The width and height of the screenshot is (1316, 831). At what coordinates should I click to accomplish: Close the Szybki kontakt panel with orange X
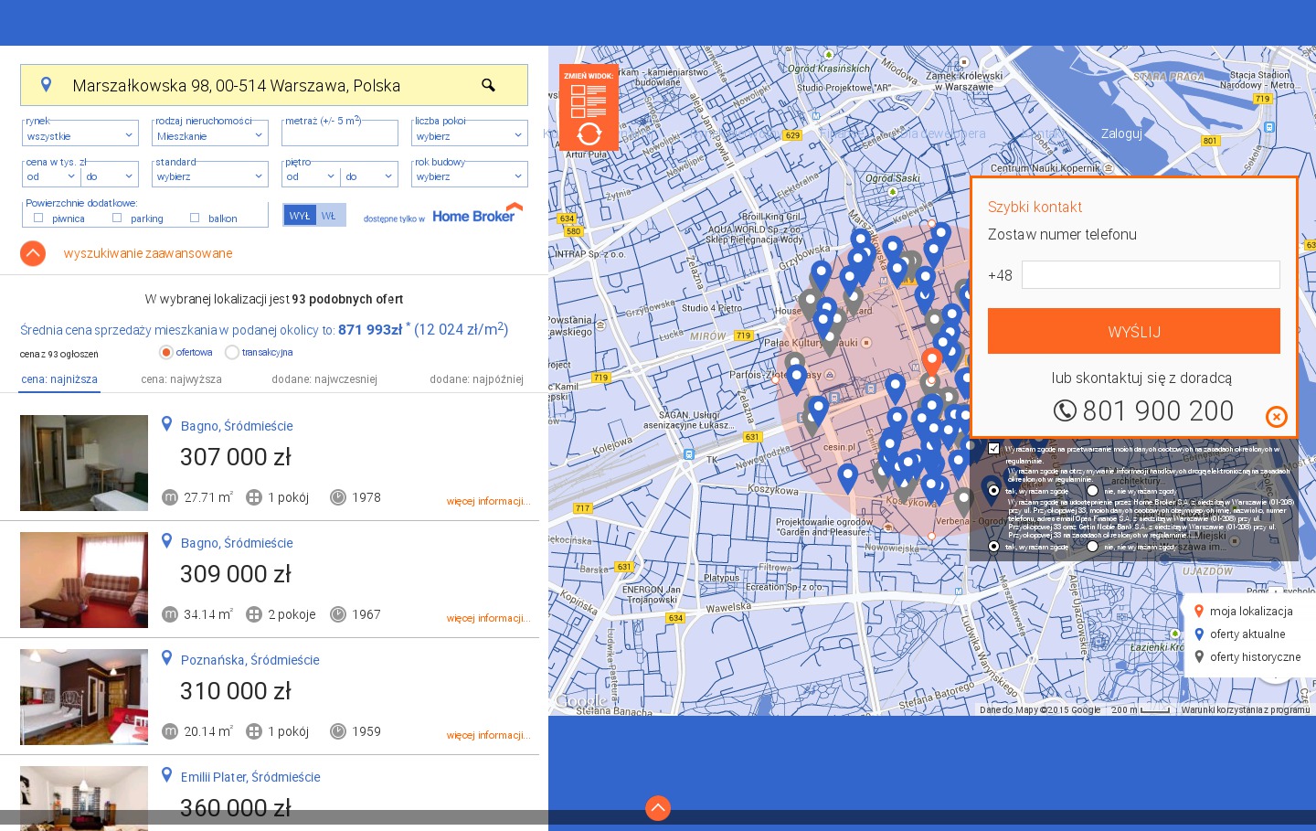(1276, 417)
